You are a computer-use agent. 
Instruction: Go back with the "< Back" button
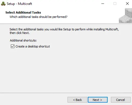pos(77,100)
